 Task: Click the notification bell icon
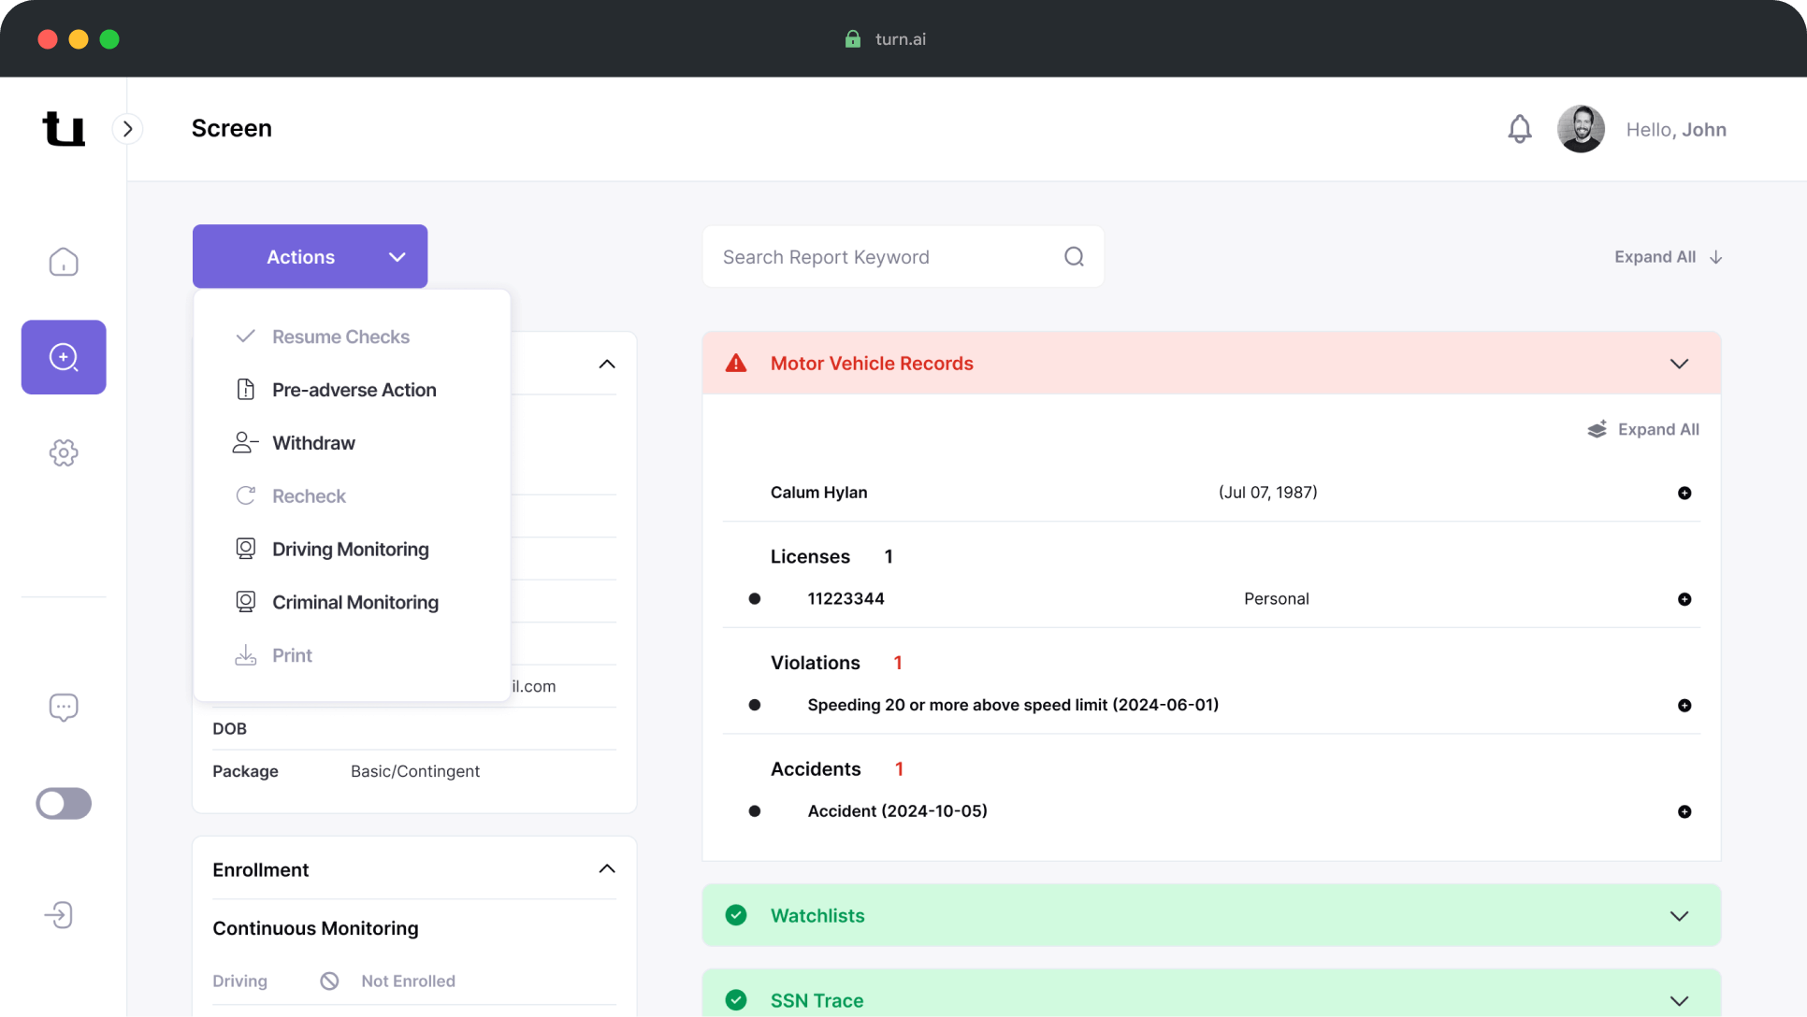[x=1519, y=129]
